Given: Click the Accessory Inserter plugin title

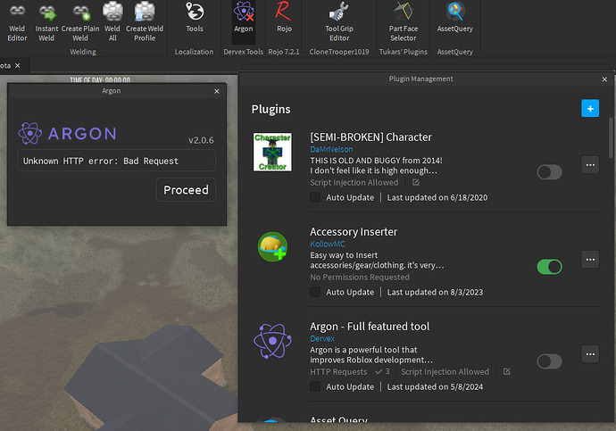Looking at the screenshot, I should click(354, 232).
